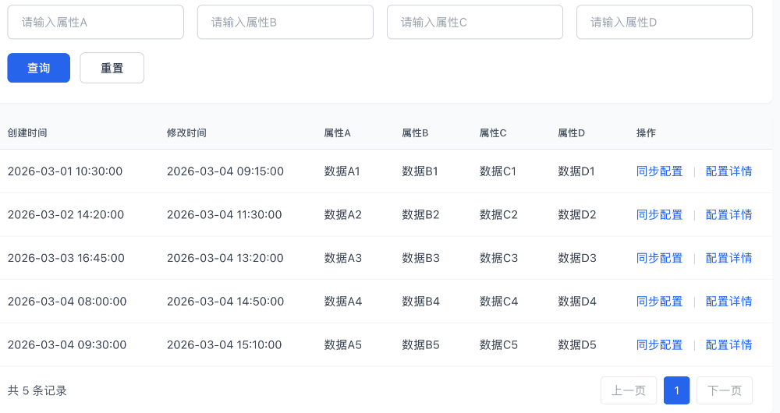This screenshot has width=780, height=413.
Task: Click the 数据B2 cell
Action: pos(421,215)
